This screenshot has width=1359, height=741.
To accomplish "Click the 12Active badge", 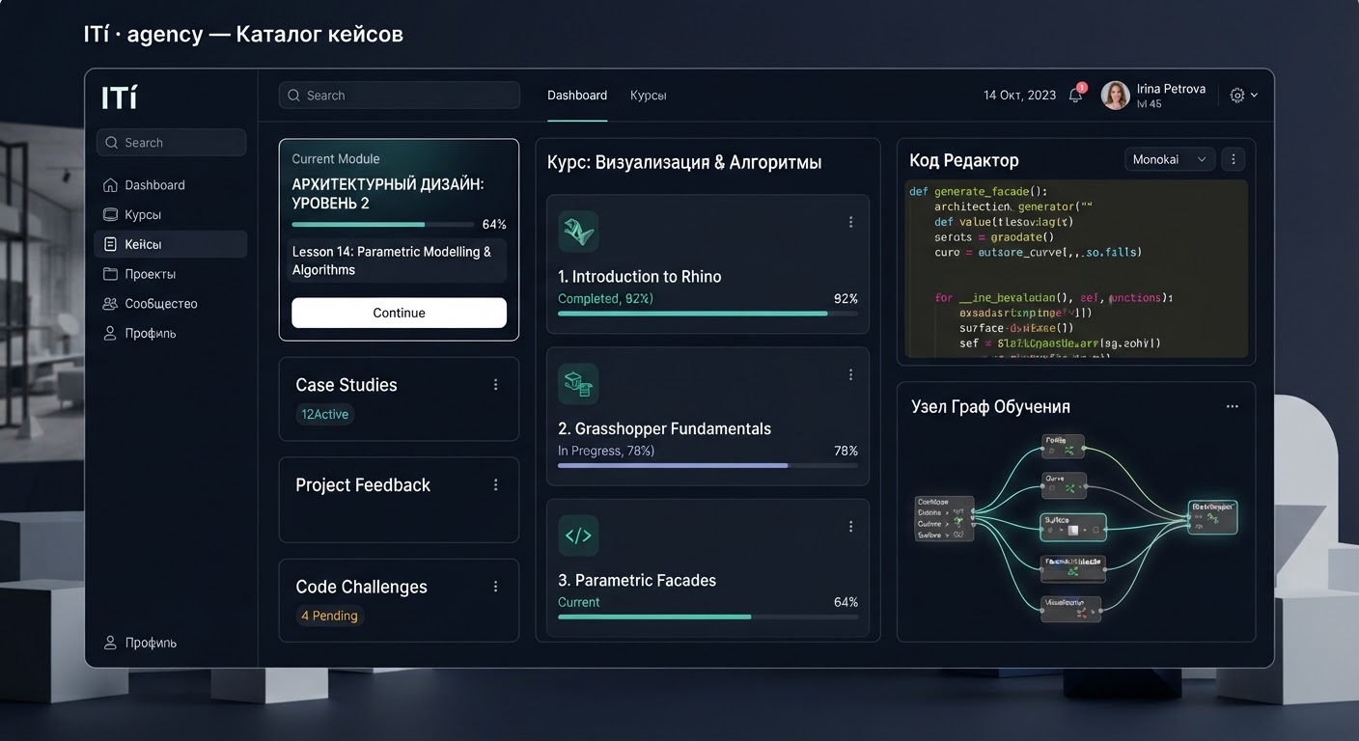I will 325,415.
